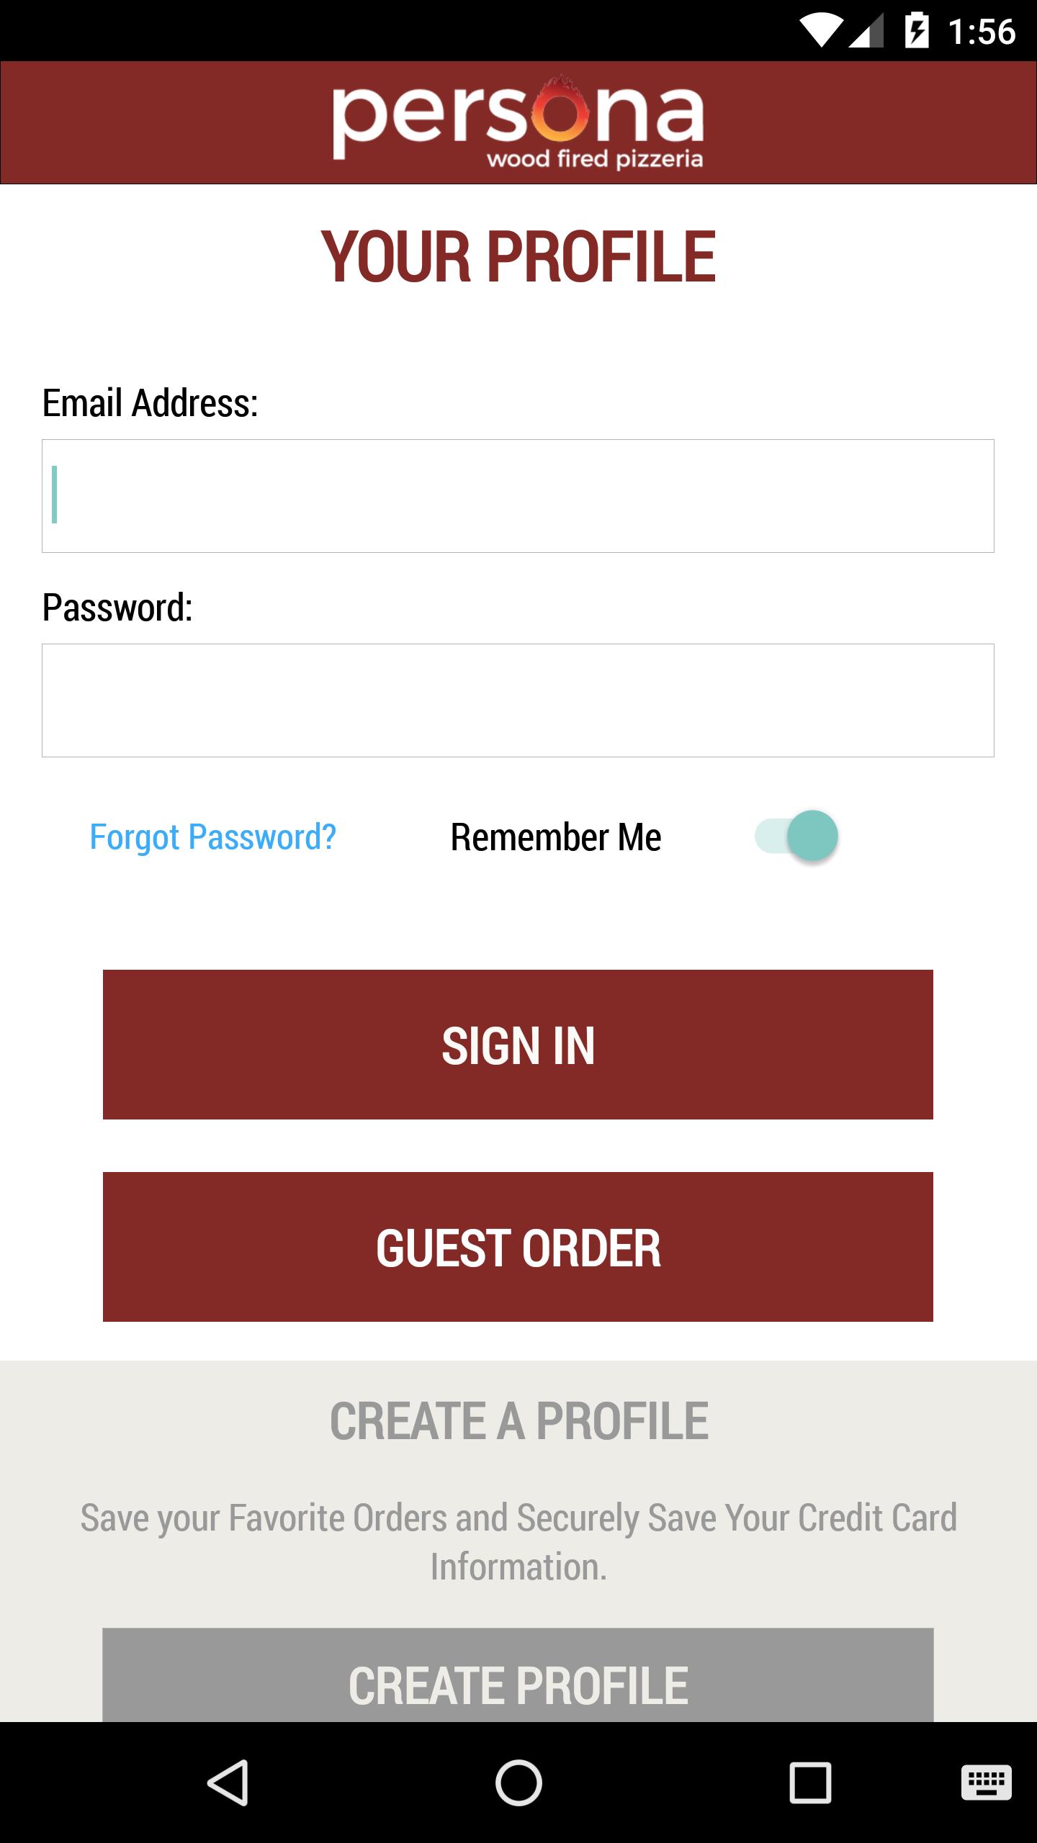Tap the keyboard switcher icon

pyautogui.click(x=986, y=1783)
